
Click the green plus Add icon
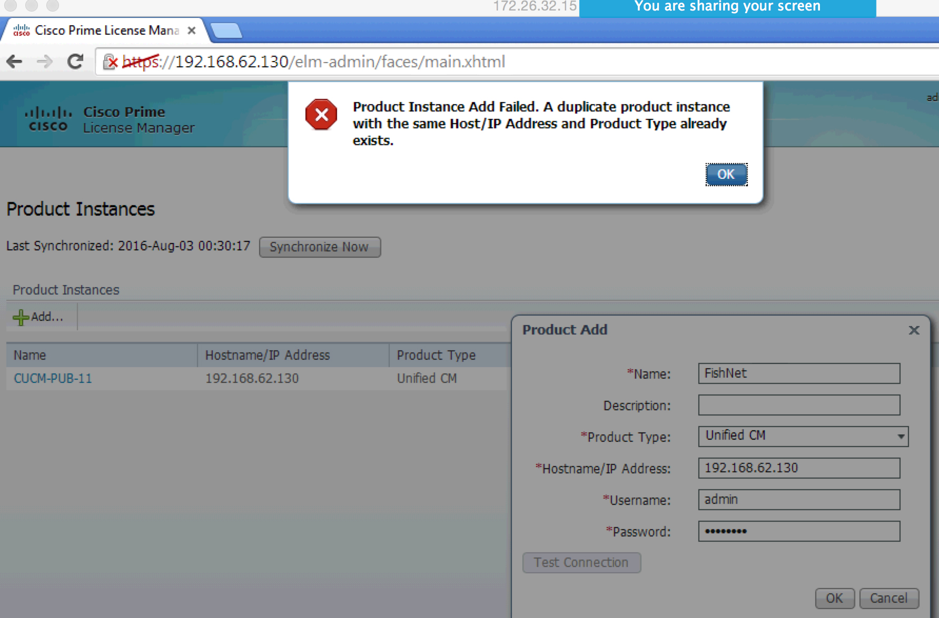pos(21,317)
